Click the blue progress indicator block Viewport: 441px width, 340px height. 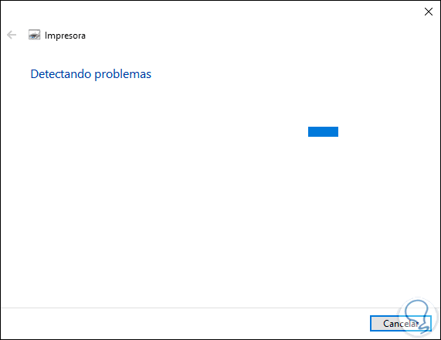(323, 131)
